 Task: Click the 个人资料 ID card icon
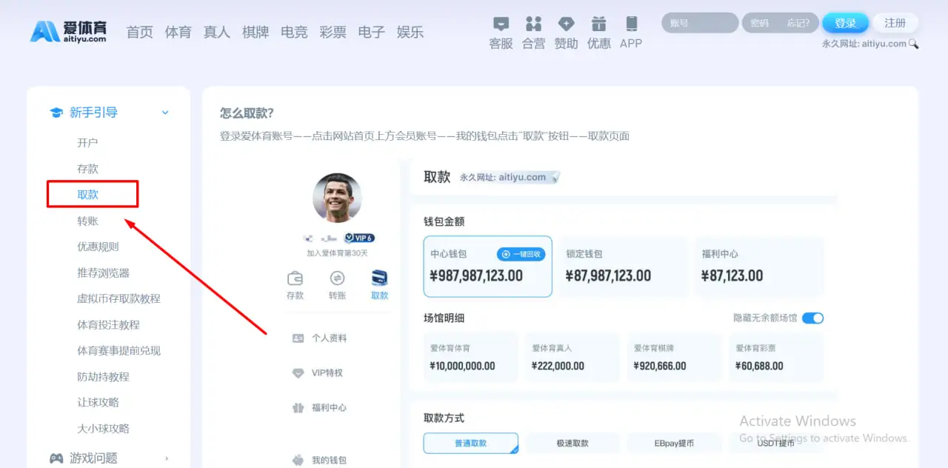298,338
